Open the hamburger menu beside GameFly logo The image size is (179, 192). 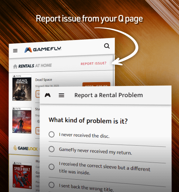click(x=15, y=50)
